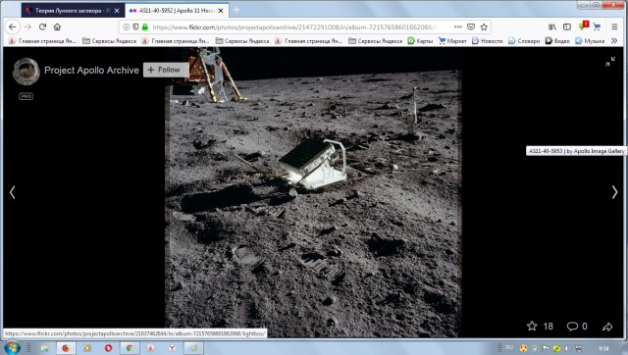Screen dimensions: 628x355
Task: Open the Маркет bookmark
Action: pyautogui.click(x=452, y=41)
